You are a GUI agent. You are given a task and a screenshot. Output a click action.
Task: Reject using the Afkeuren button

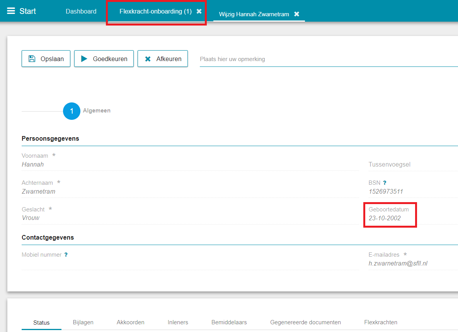[x=162, y=59]
